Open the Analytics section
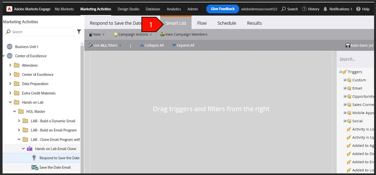 pos(174,9)
